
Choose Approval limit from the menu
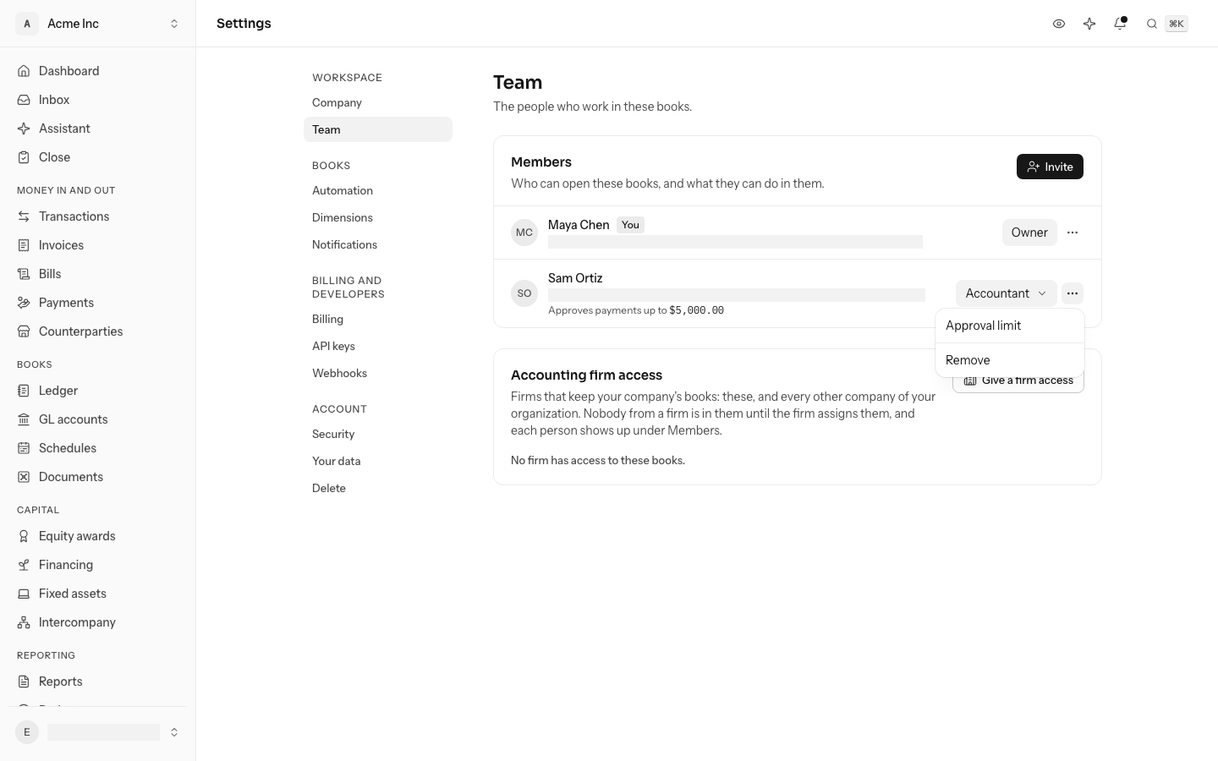(x=1010, y=326)
